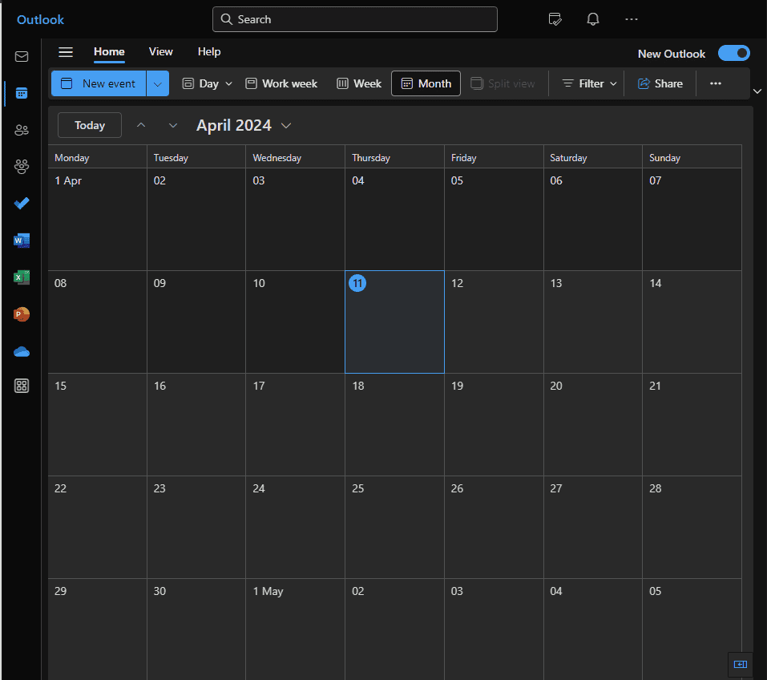Open the Mail icon in the sidebar
This screenshot has width=767, height=680.
point(22,56)
